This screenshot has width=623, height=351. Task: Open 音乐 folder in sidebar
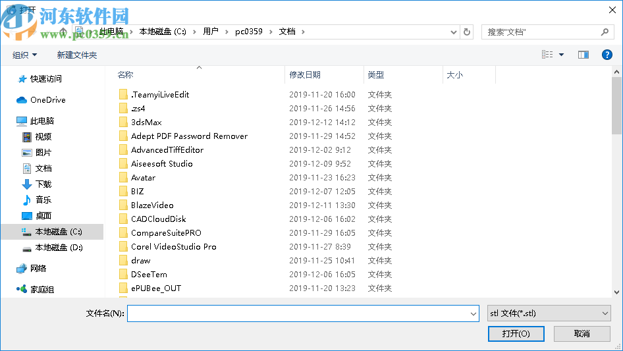(37, 200)
